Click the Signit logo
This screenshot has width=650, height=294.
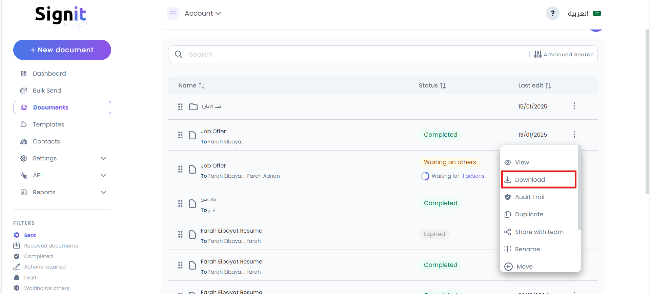tap(61, 16)
